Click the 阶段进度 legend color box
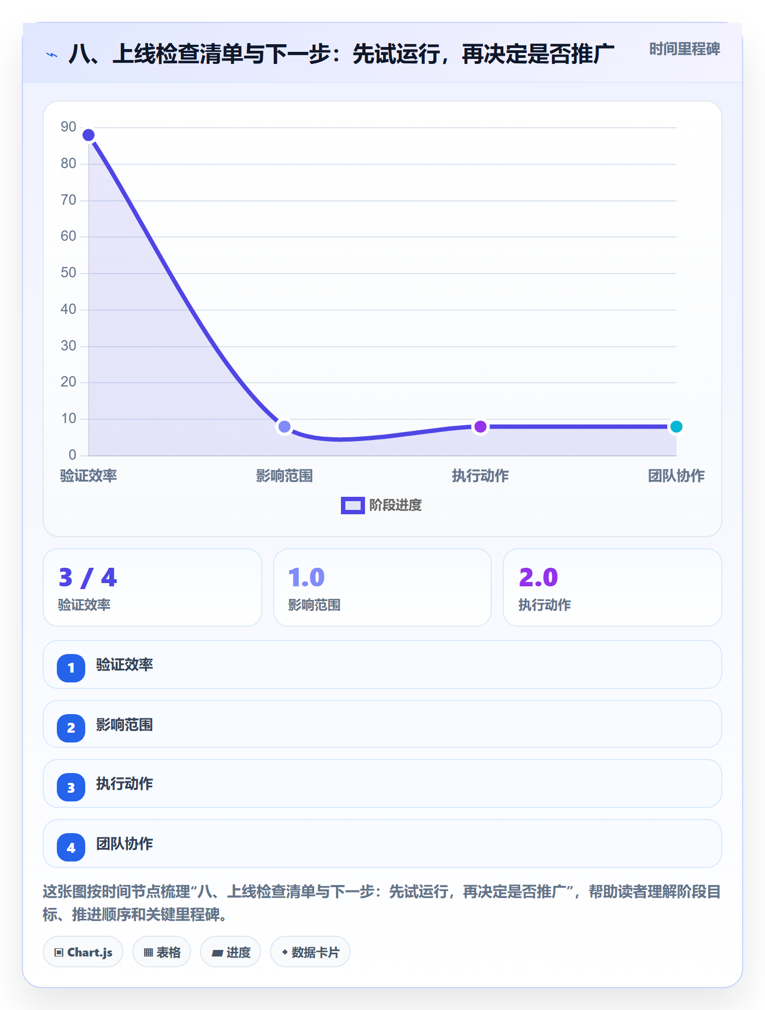 point(352,506)
